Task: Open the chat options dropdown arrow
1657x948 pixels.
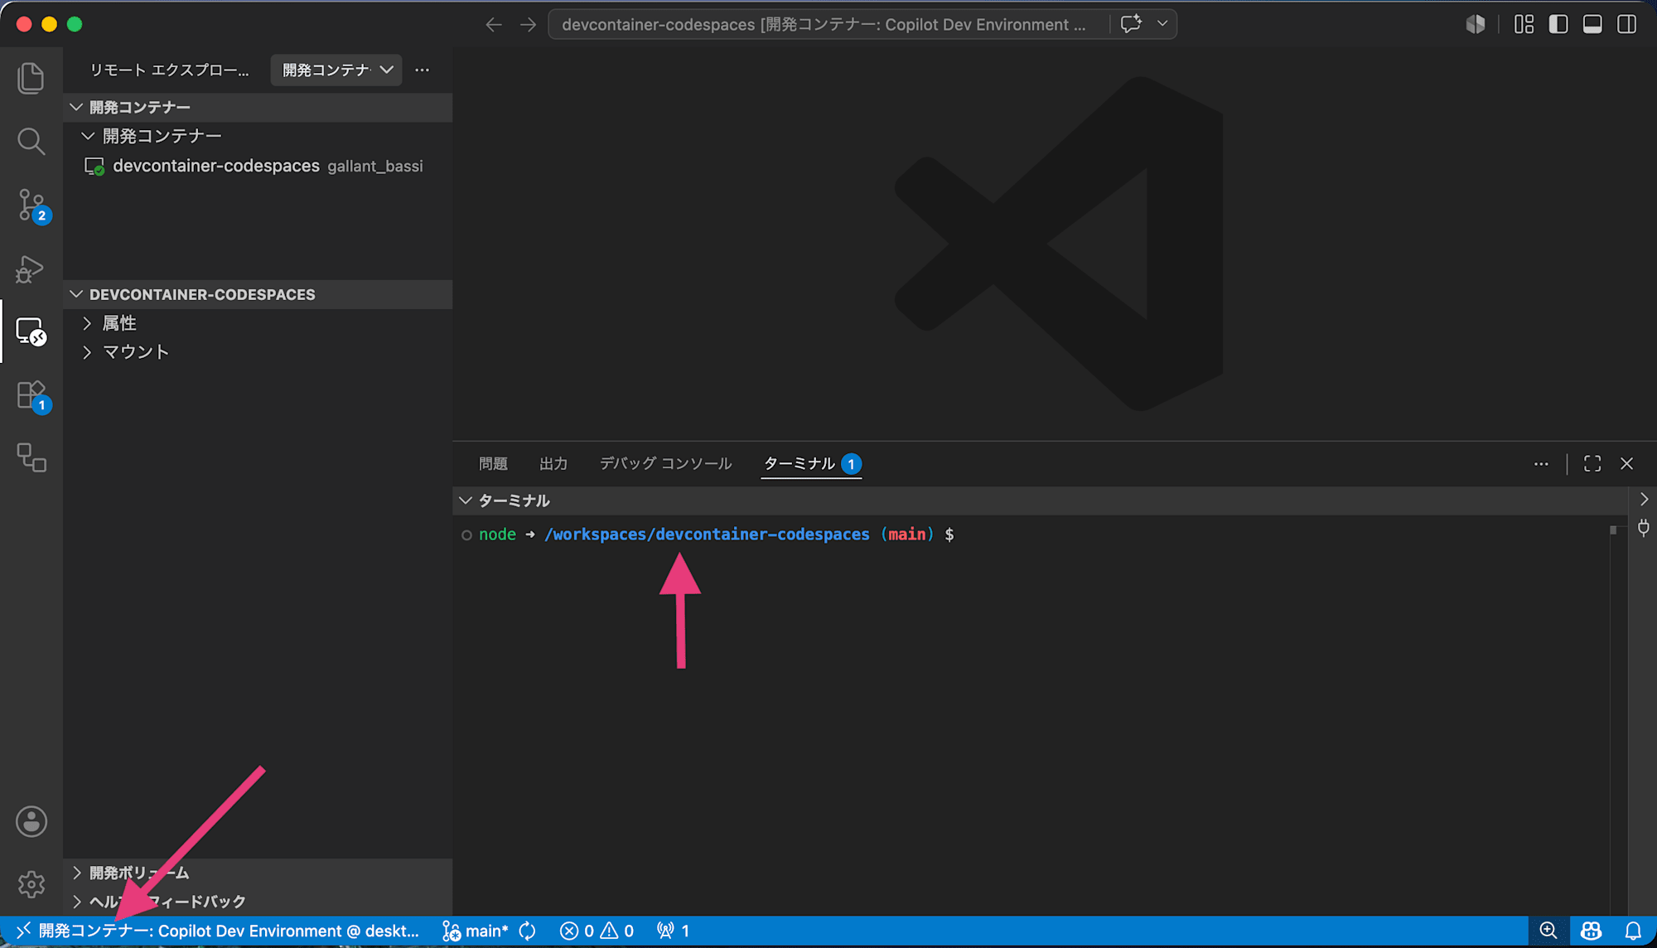Action: tap(1162, 24)
